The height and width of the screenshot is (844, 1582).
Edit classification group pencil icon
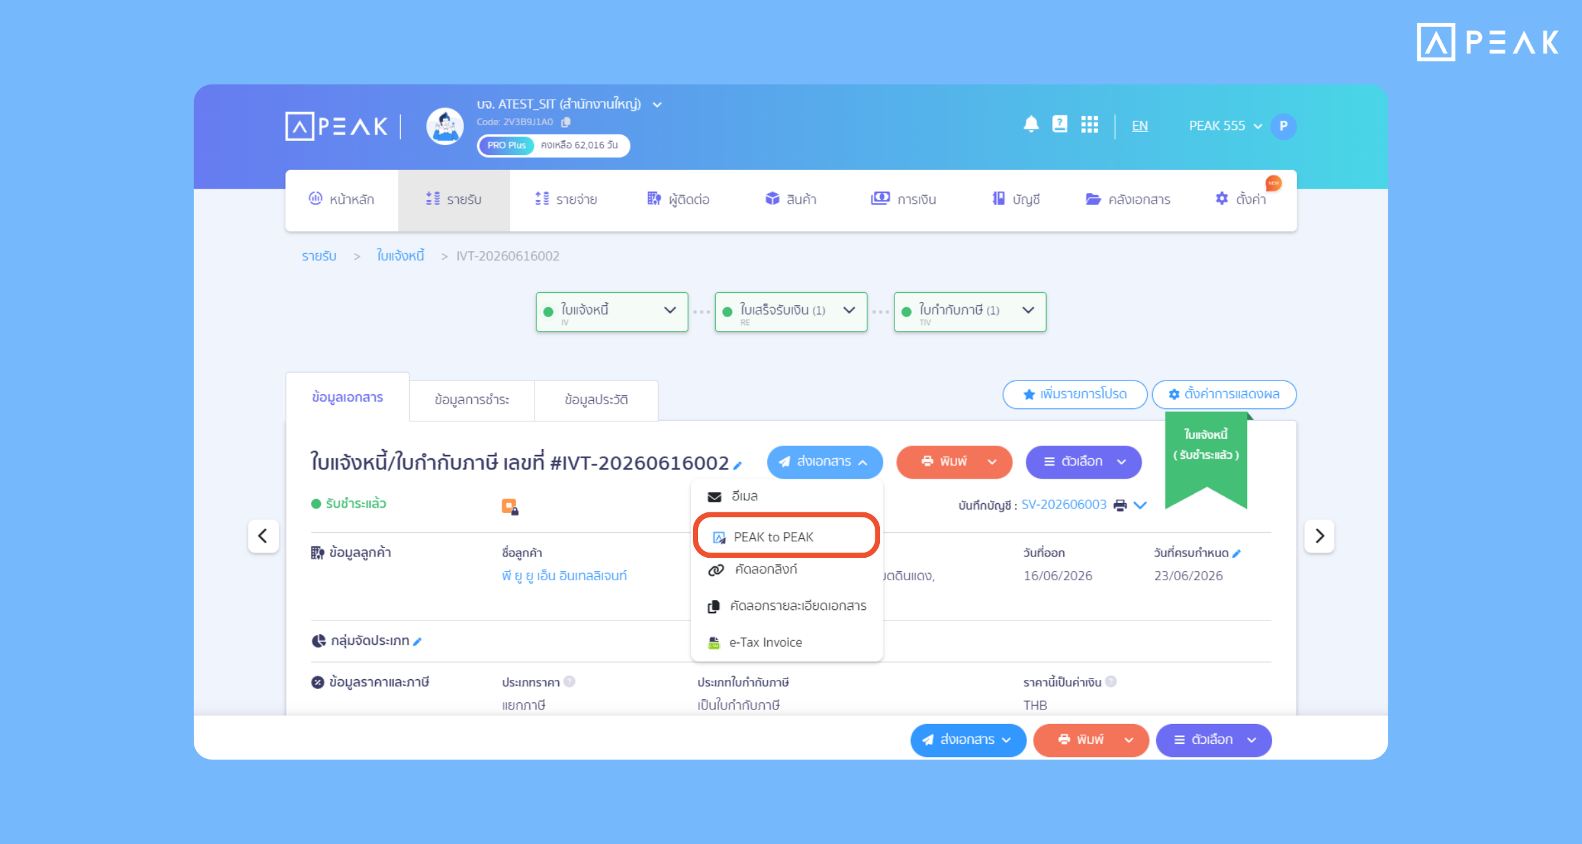(417, 641)
